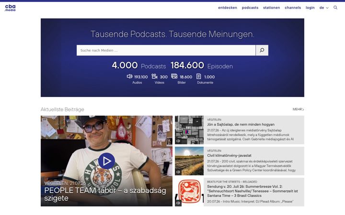Viewport: 345px width, 215px height.
Task: Play the PEOPLE TEAM tábor video
Action: click(x=106, y=161)
